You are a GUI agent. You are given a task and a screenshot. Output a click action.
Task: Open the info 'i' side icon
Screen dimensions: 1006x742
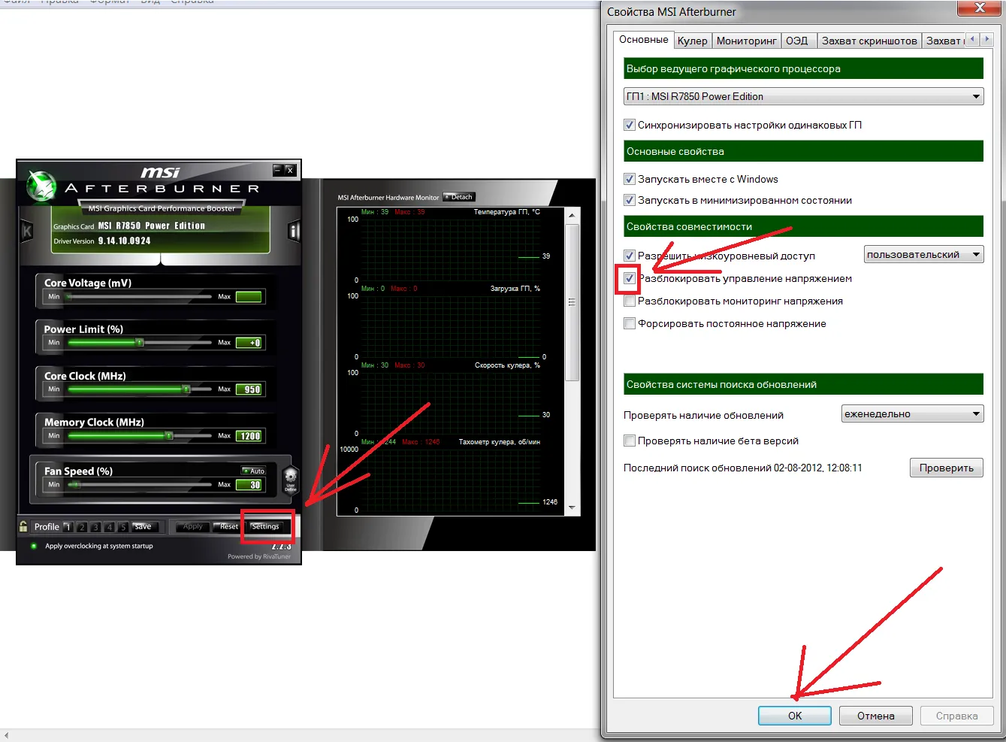(294, 231)
